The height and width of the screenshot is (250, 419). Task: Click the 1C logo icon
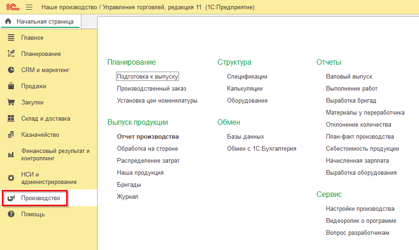click(12, 7)
